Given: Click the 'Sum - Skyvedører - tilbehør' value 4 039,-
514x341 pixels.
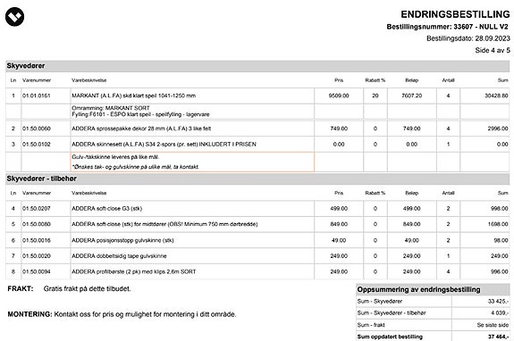Looking at the screenshot, I should click(x=500, y=313).
